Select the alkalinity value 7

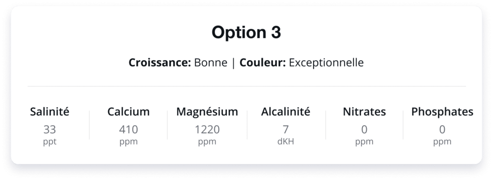click(x=285, y=129)
